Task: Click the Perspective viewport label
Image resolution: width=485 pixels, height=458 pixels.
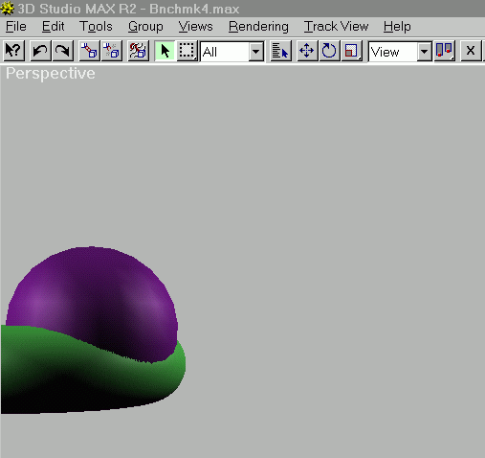Action: pyautogui.click(x=51, y=74)
